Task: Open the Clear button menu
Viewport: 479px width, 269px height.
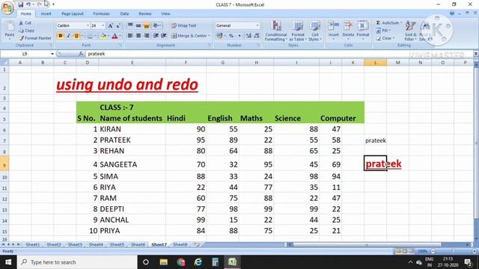Action: [x=385, y=38]
